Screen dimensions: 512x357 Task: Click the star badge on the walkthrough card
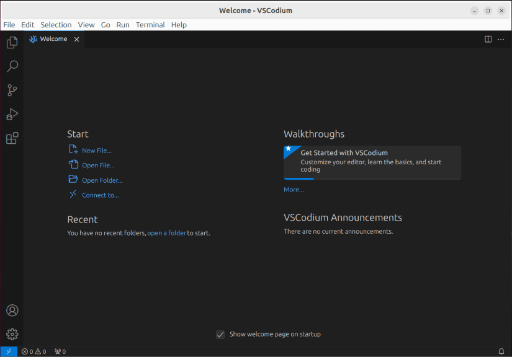[289, 149]
